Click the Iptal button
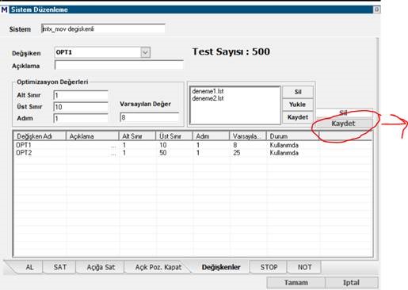Viewport: 408px width, 290px height. pos(352,283)
